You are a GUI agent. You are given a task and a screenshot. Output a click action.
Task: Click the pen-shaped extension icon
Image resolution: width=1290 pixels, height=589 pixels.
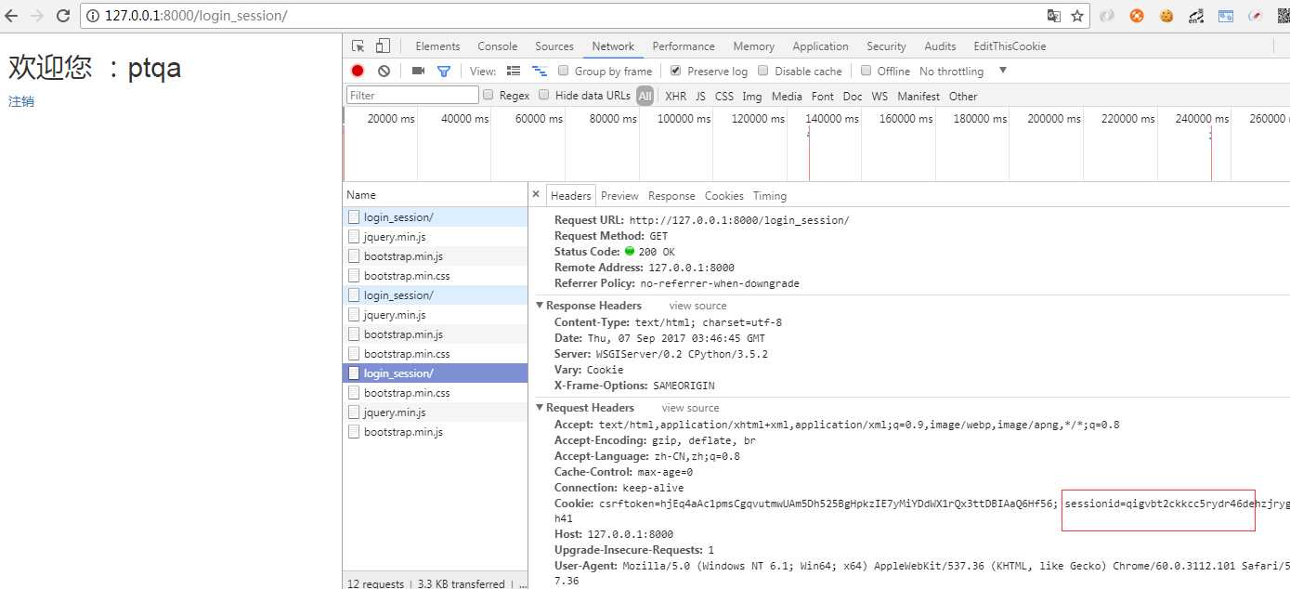(x=1256, y=16)
